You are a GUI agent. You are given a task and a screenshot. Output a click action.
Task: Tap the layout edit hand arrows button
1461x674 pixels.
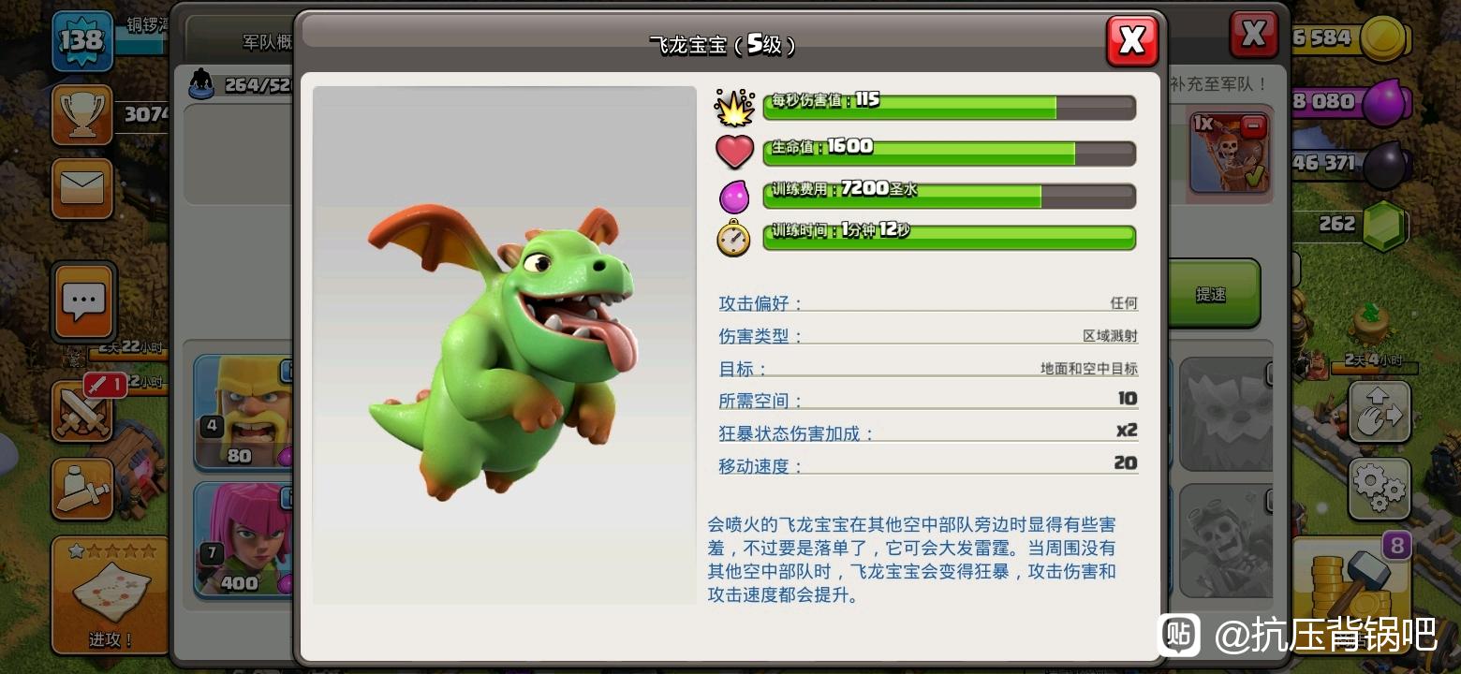coord(1380,412)
